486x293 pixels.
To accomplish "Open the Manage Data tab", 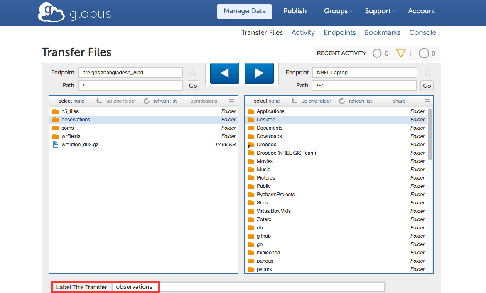I will click(x=245, y=12).
